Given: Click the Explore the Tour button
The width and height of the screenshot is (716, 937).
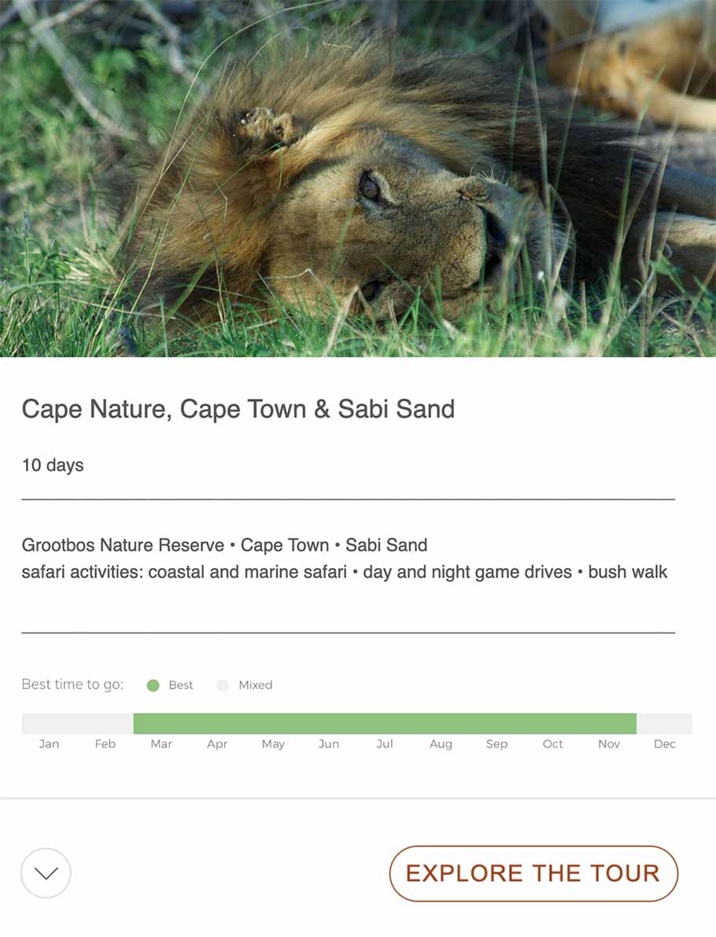Looking at the screenshot, I should point(533,873).
